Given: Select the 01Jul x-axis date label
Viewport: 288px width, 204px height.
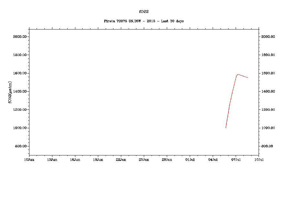Looking at the screenshot, I should pos(190,160).
